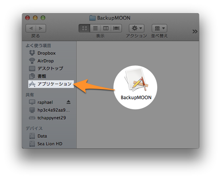Switch to Cover Flow view mode
Screen dimensions: 221x179
coord(116,28)
